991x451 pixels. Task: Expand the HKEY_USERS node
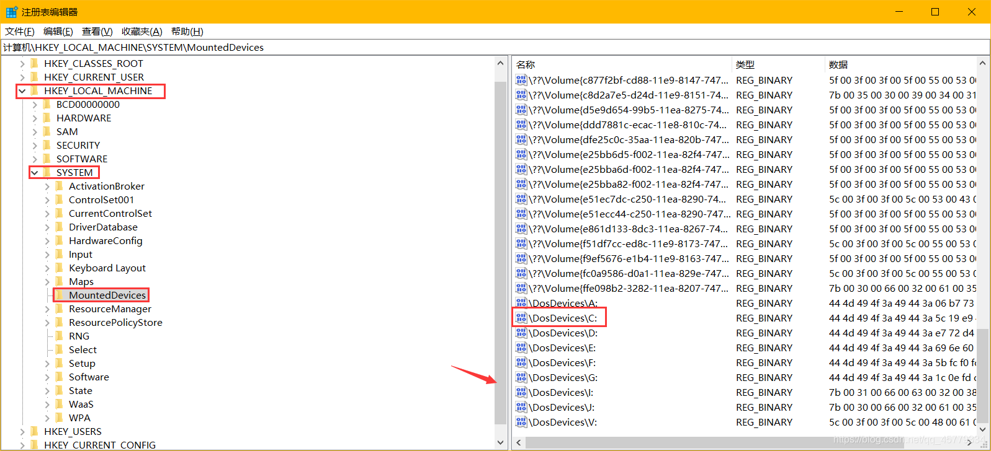pyautogui.click(x=22, y=431)
